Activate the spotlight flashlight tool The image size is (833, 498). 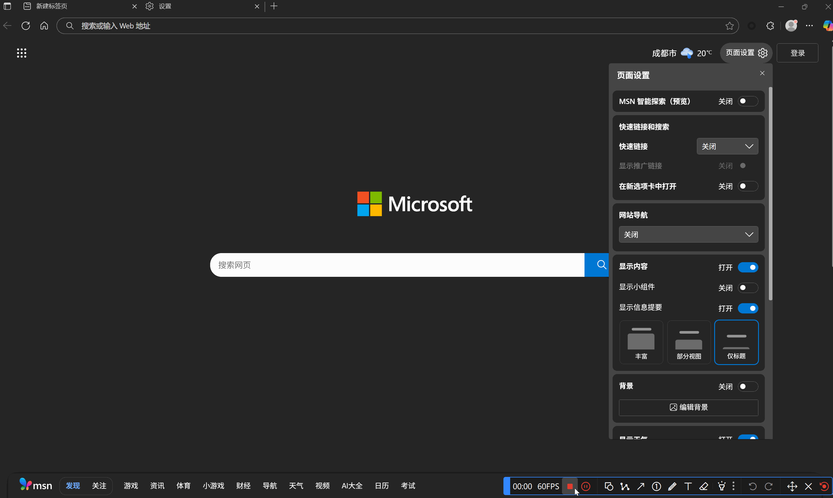point(721,486)
